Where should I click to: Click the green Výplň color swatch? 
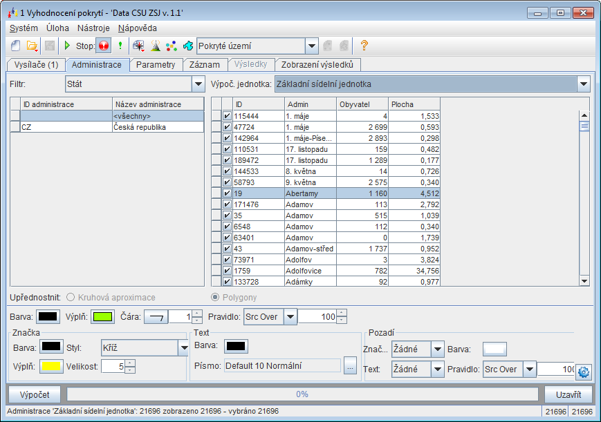coord(103,316)
